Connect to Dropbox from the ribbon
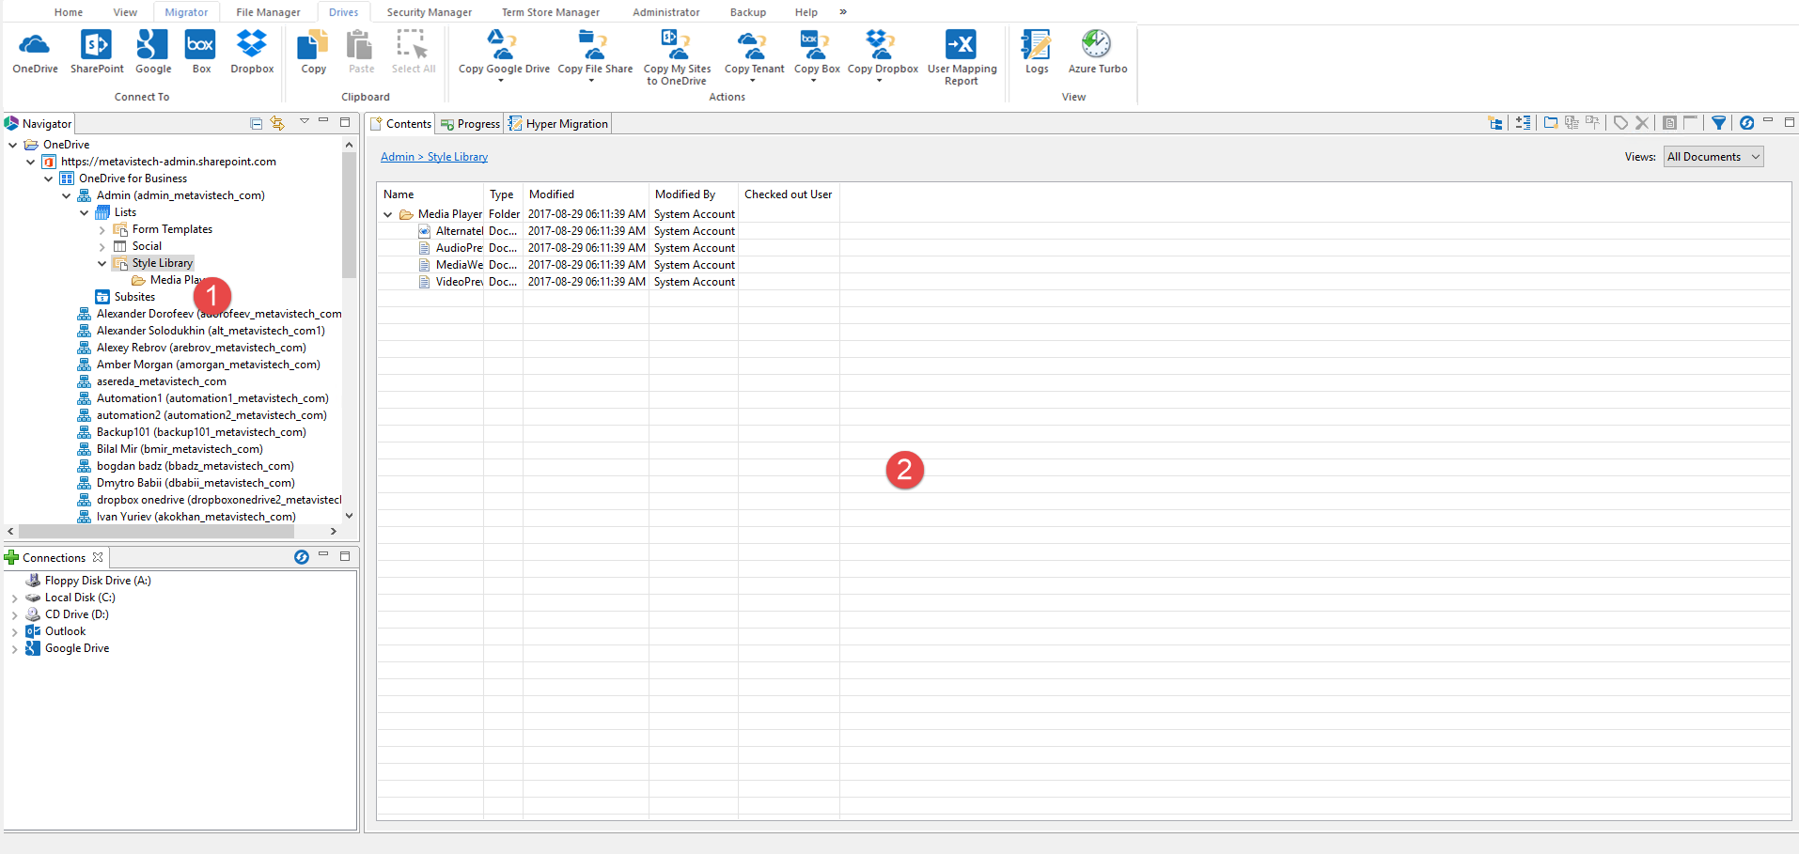 pos(250,52)
